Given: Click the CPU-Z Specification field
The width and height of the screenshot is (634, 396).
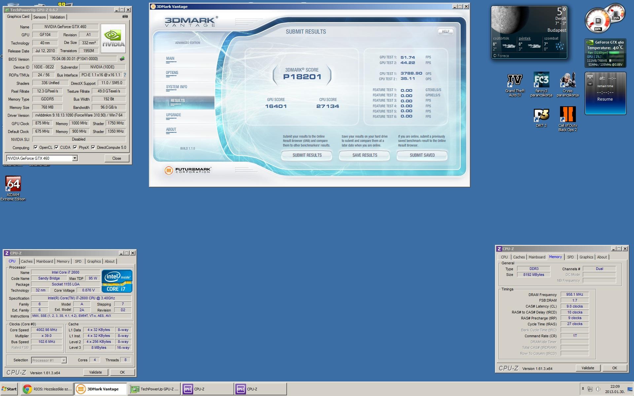Looking at the screenshot, I should coord(81,298).
